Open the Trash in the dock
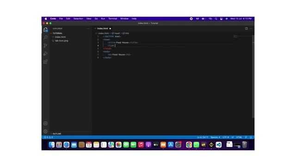This screenshot has width=296, height=167. (245, 145)
